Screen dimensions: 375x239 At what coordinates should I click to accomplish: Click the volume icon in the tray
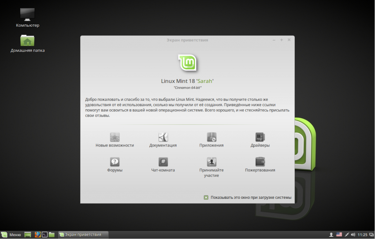(x=353, y=234)
